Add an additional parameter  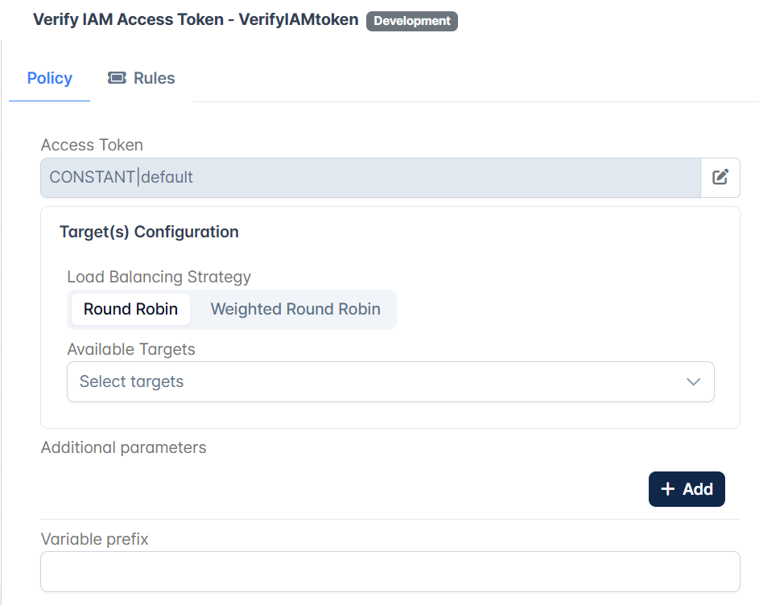(687, 489)
